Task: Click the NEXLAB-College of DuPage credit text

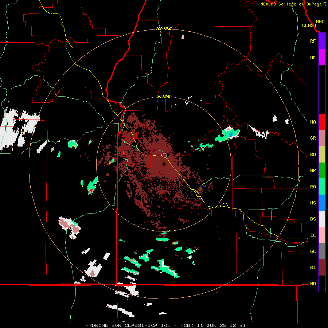Action: tap(292, 4)
